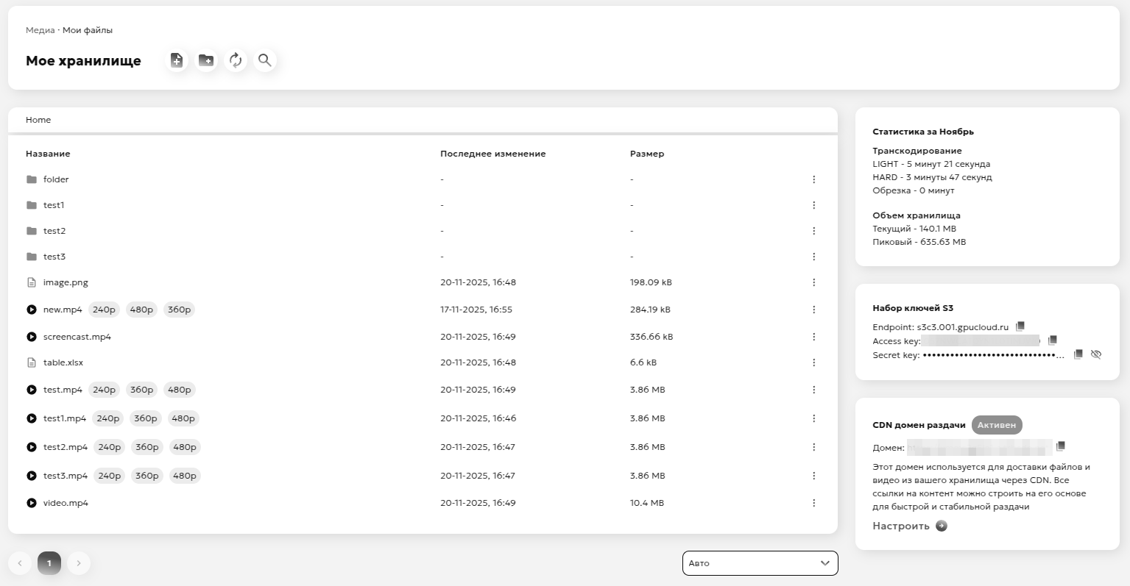Click the upload new file icon

177,60
